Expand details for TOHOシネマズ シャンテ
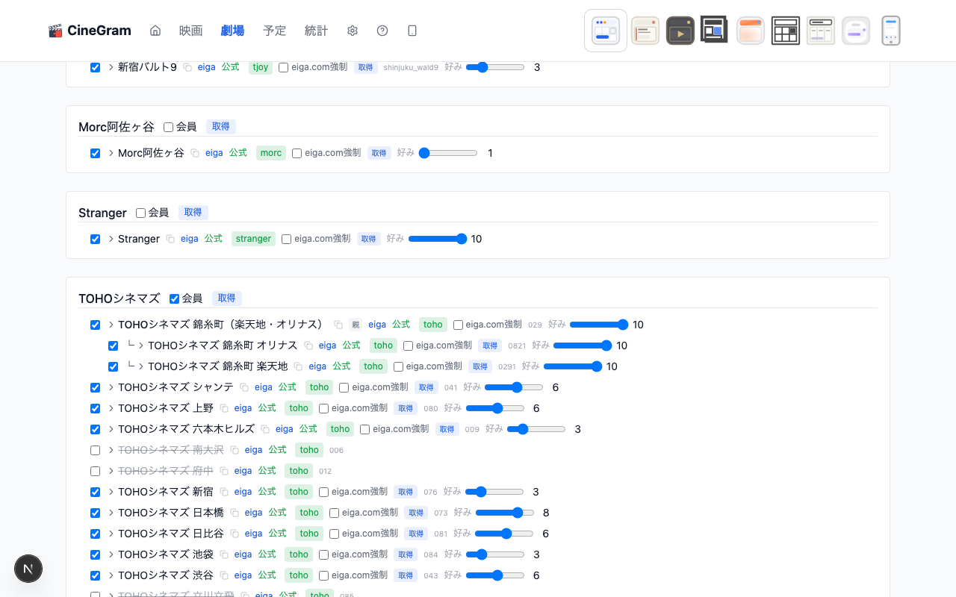 click(111, 387)
